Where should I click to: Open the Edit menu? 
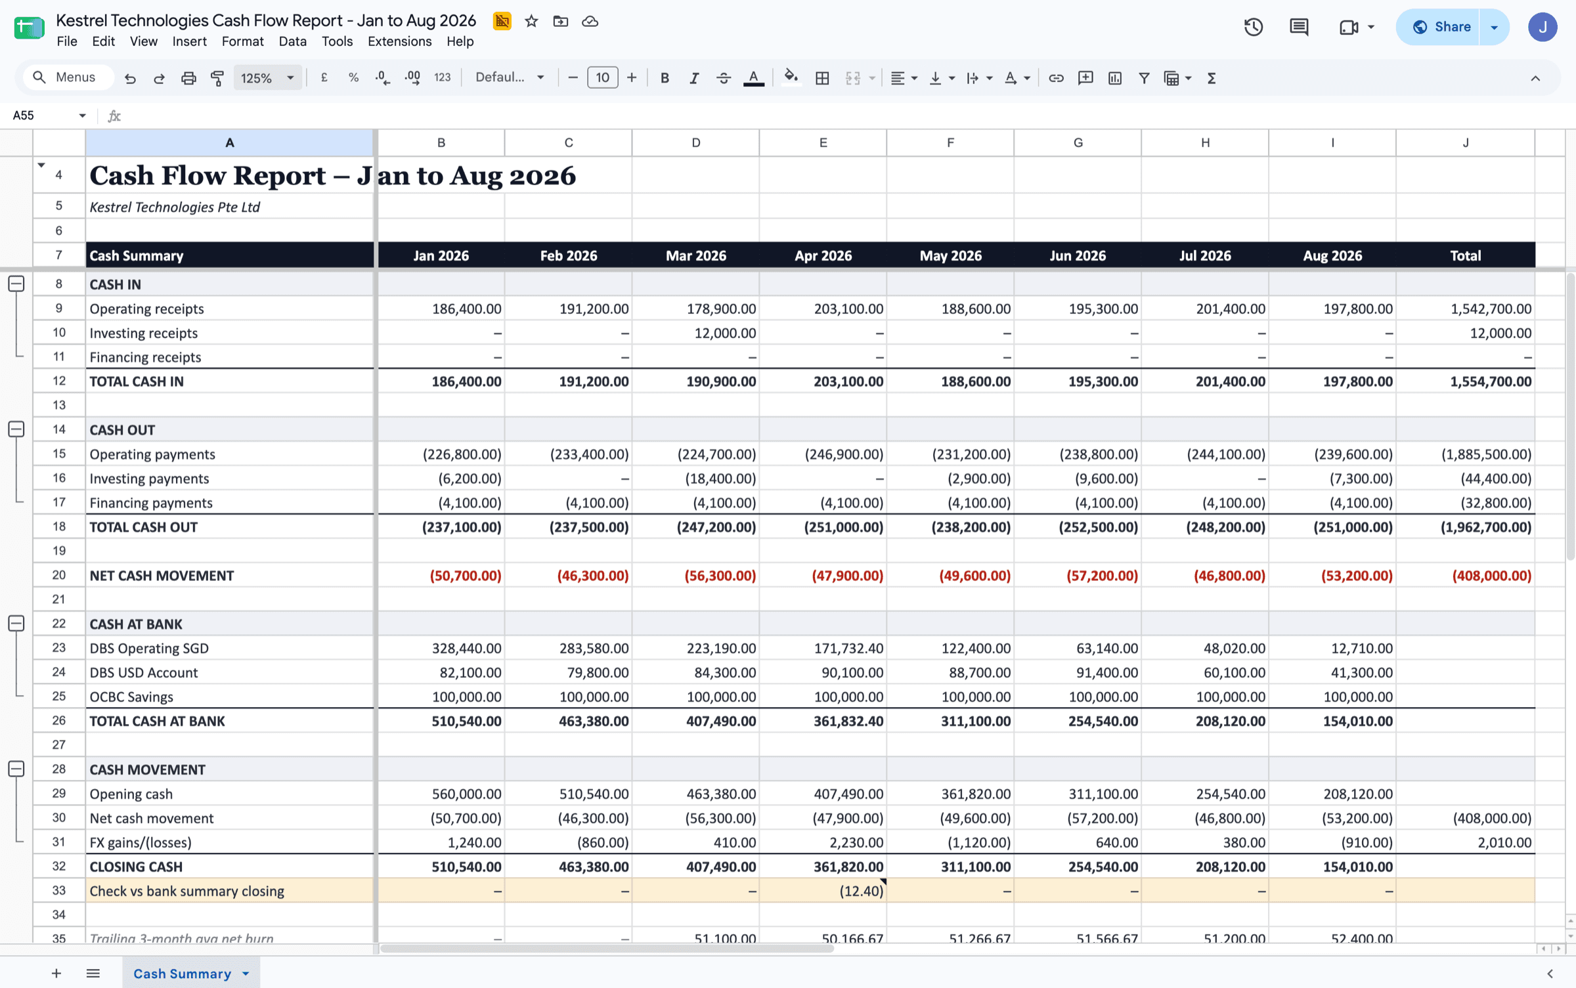(103, 41)
